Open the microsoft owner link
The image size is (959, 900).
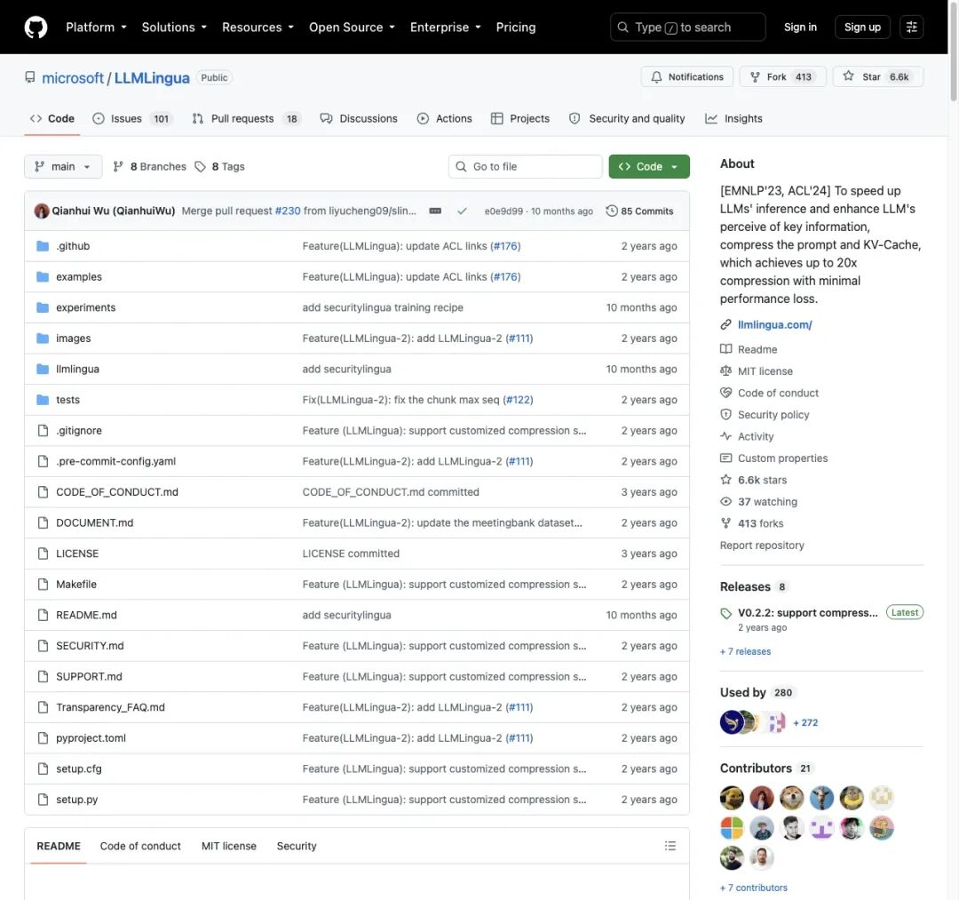(73, 77)
